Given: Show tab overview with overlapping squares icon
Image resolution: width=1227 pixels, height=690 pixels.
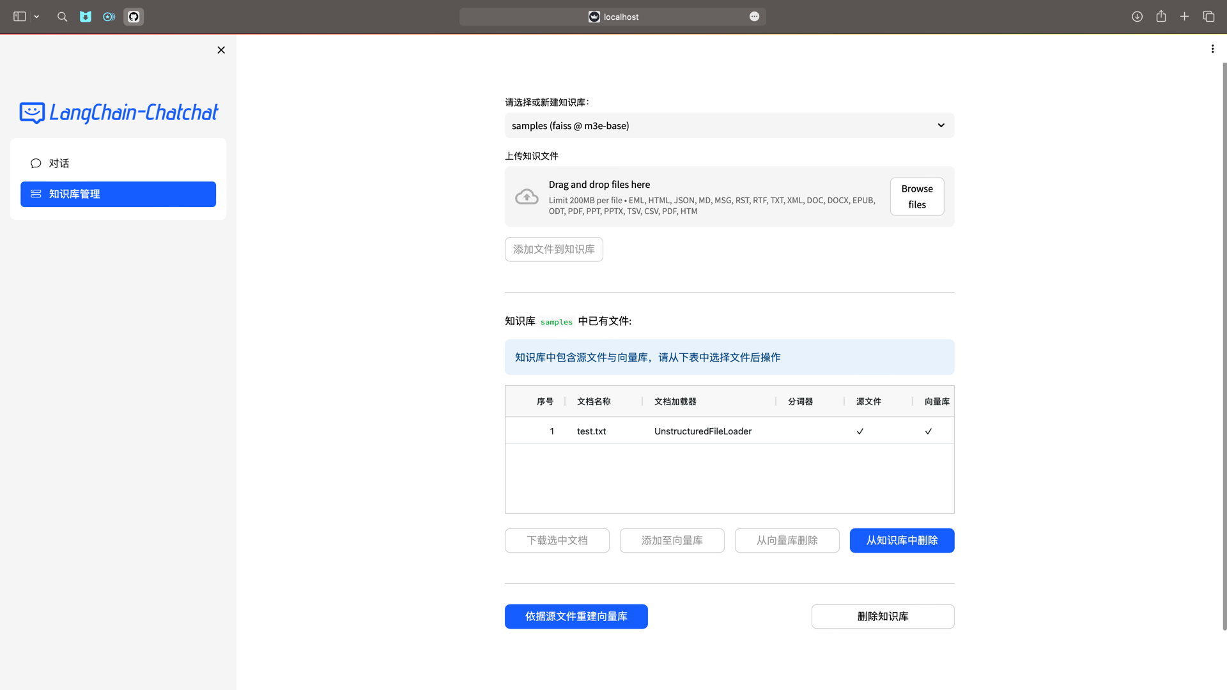Looking at the screenshot, I should coord(1209,17).
